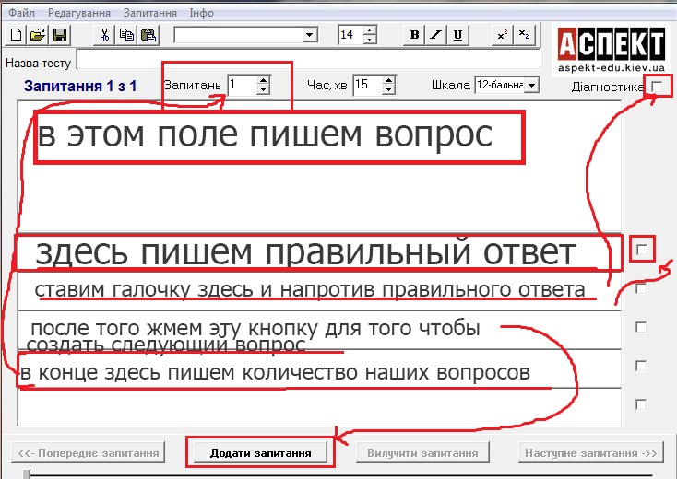Toggle underline formatting

458,35
